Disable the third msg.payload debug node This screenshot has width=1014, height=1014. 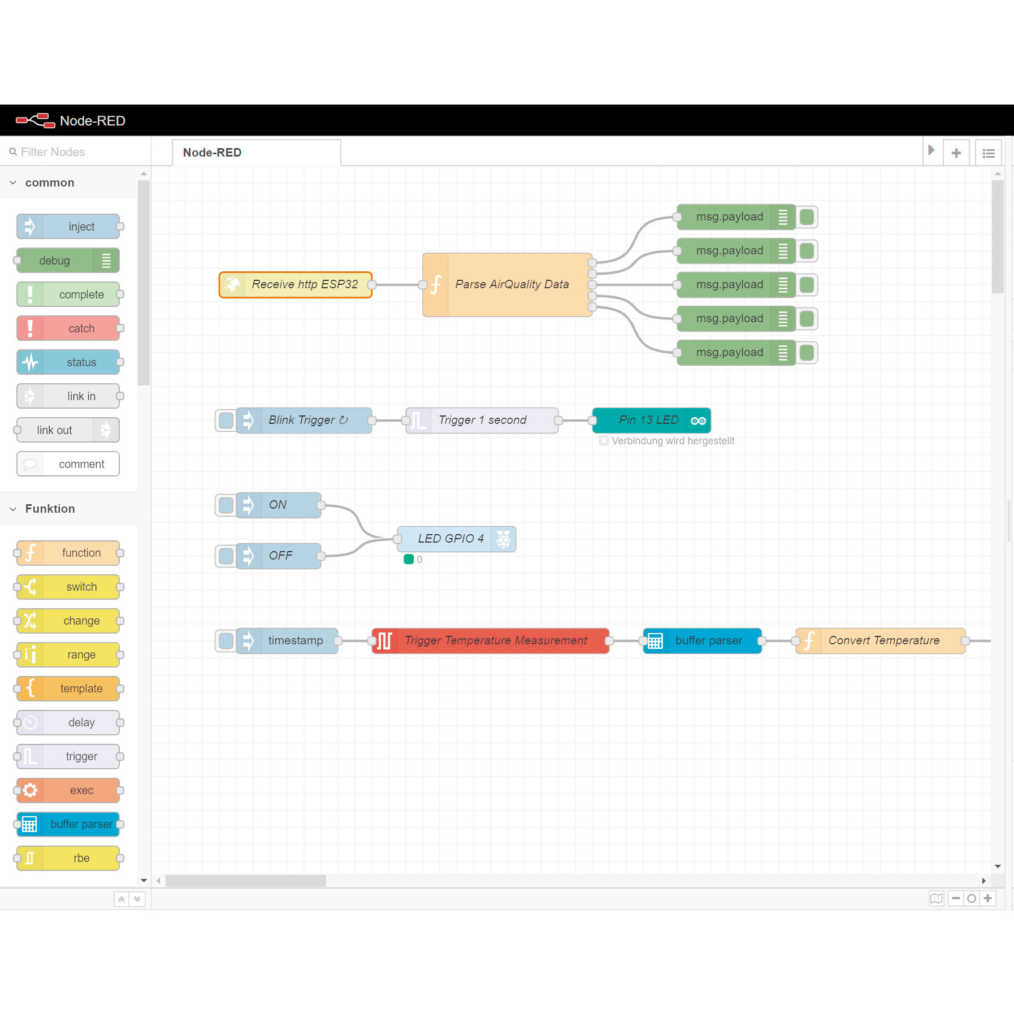point(807,285)
